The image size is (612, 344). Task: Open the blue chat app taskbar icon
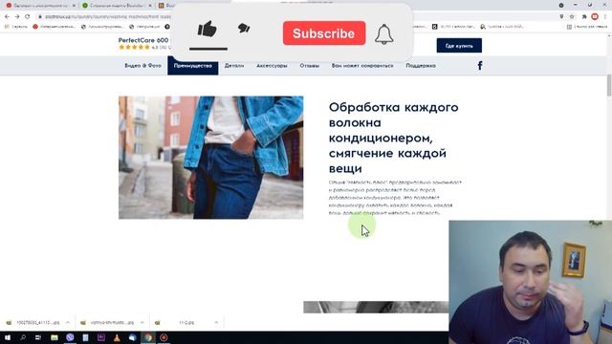(132, 337)
